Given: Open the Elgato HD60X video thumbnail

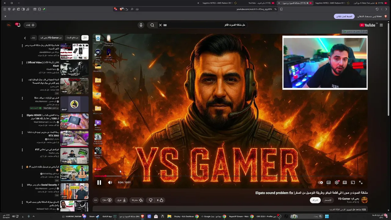Looking at the screenshot, I should point(74,121).
